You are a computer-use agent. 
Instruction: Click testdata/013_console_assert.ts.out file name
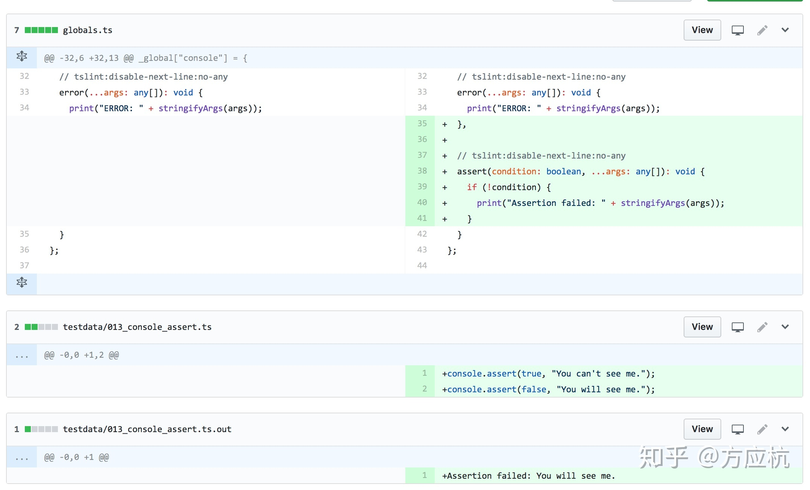[147, 429]
